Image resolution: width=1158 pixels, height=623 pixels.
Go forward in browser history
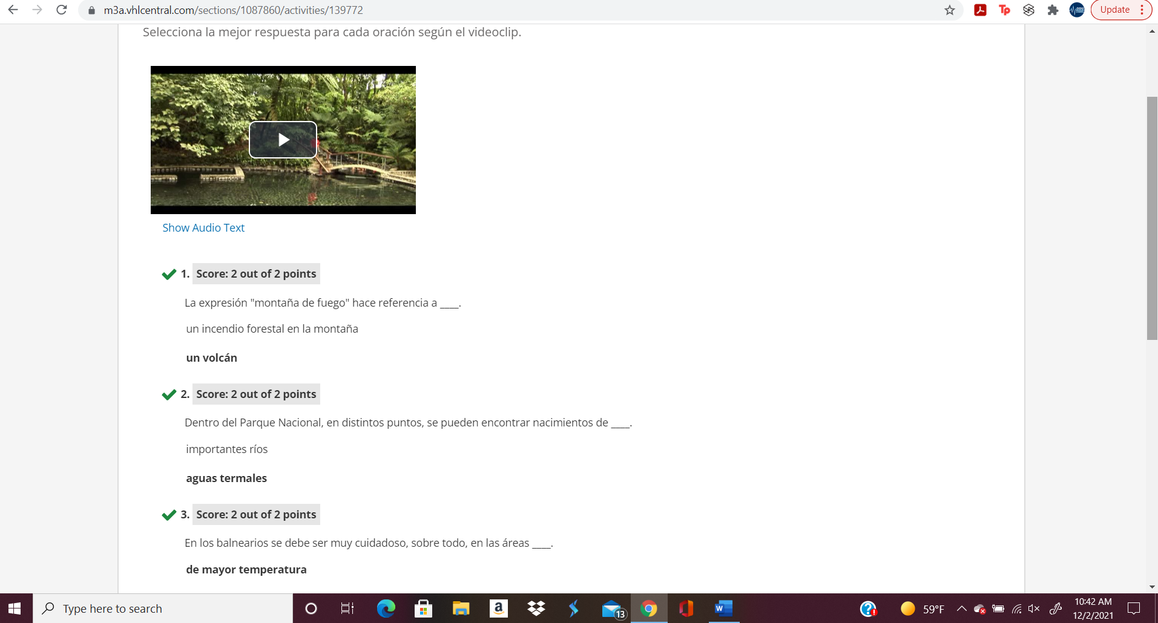(37, 10)
